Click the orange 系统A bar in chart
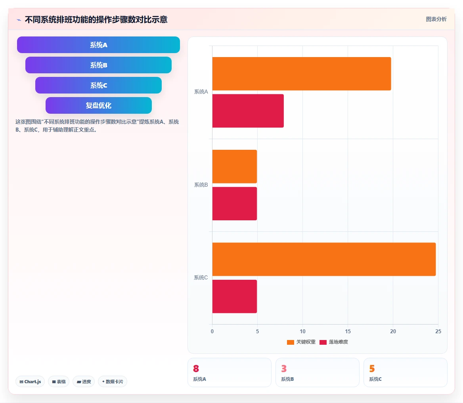 pos(302,74)
